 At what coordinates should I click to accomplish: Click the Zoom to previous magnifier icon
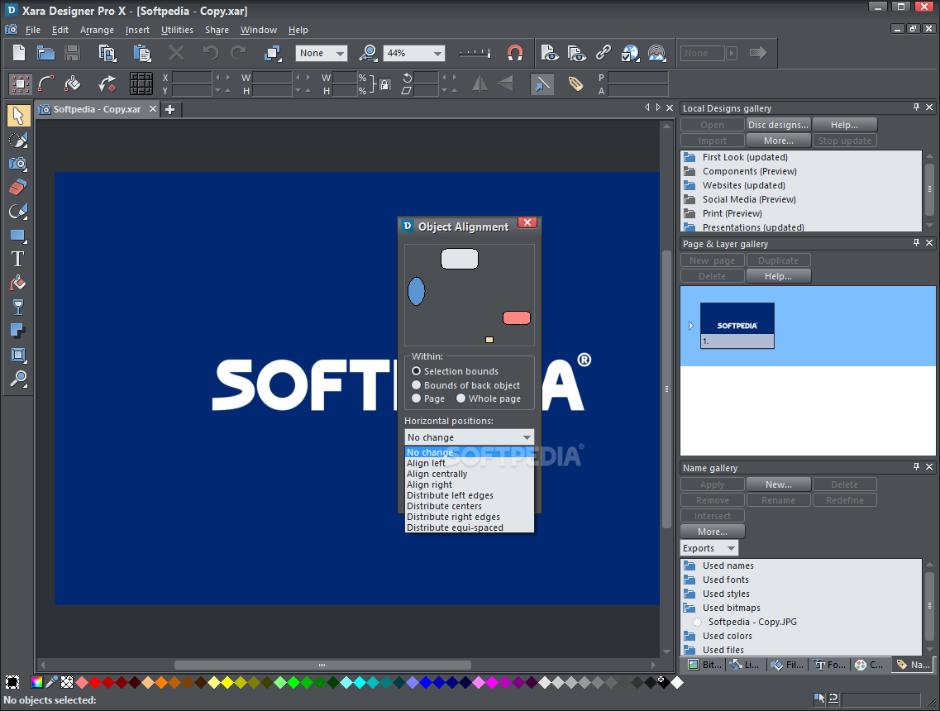point(368,53)
